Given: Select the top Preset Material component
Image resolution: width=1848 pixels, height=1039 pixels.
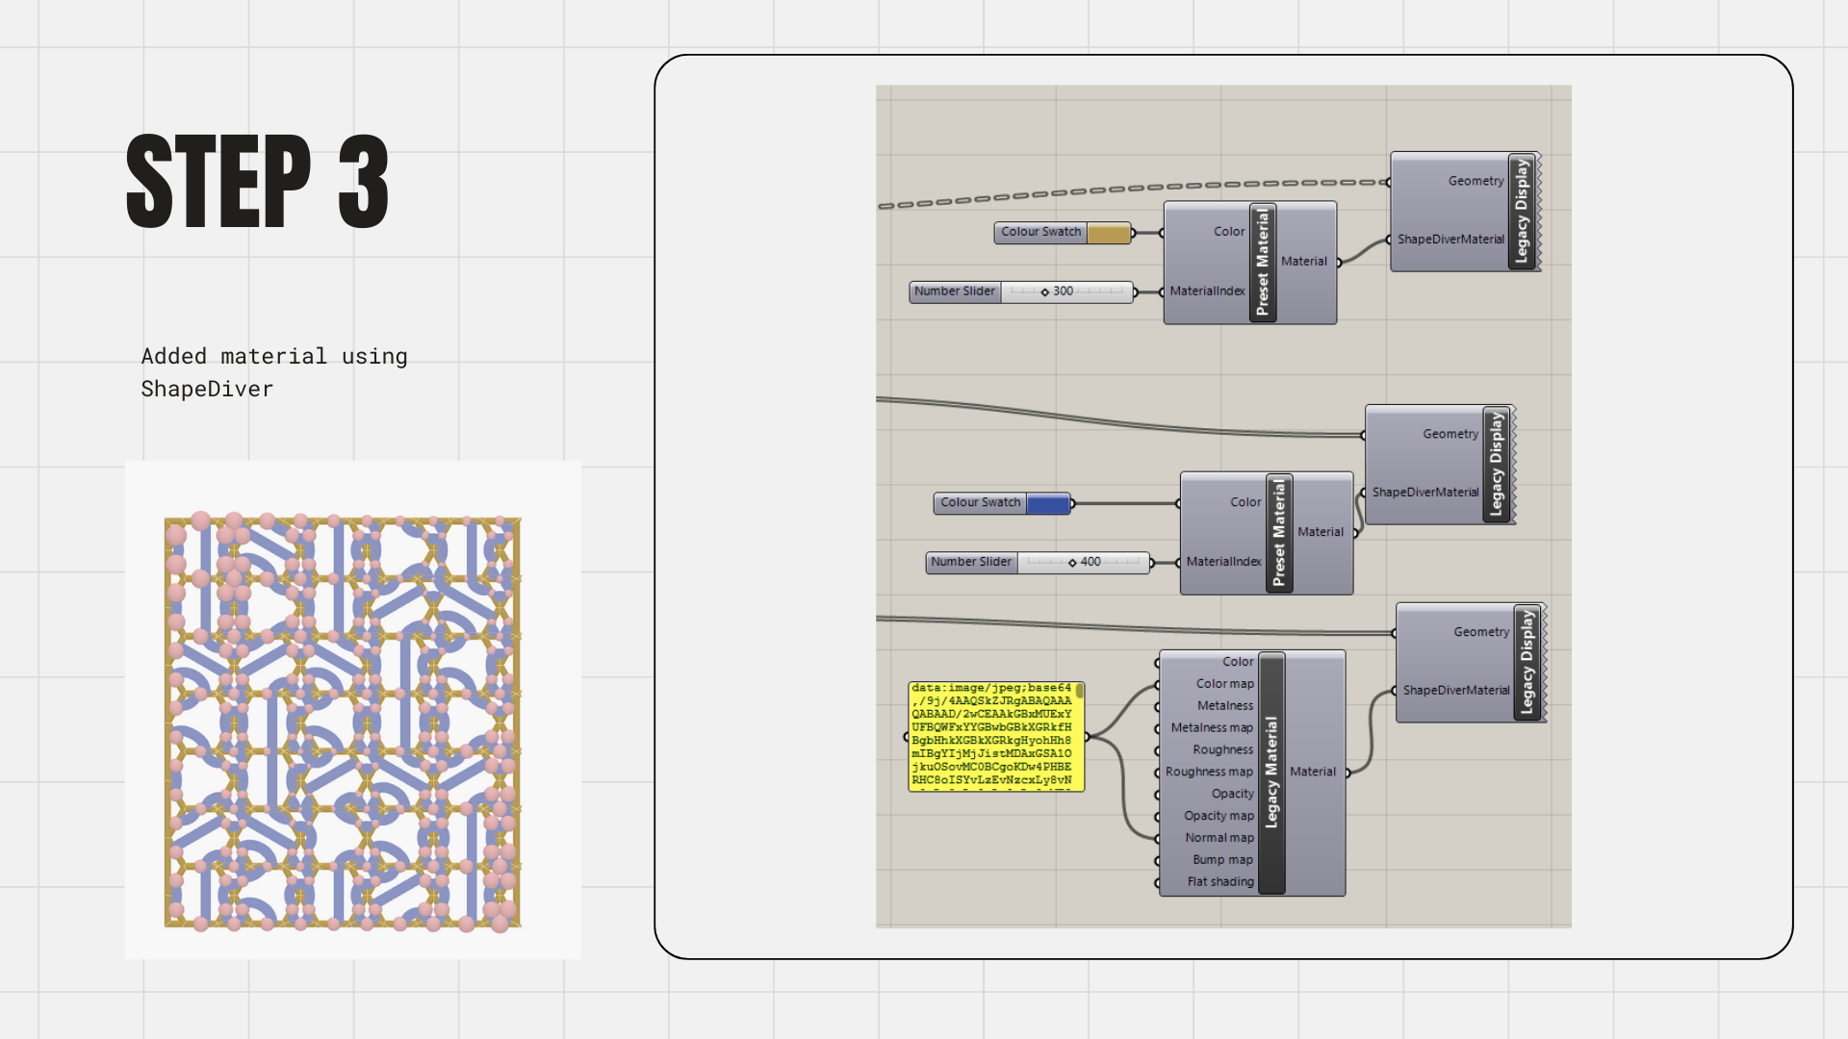Looking at the screenshot, I should click(1263, 263).
